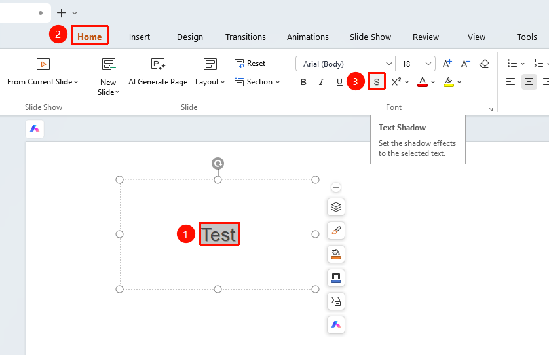Click the AI assistant icon above slide

click(35, 129)
